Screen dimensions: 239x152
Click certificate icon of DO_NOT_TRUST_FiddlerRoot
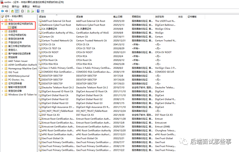40,111
